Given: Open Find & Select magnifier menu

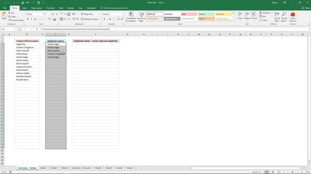Looking at the screenshot, I should tap(284, 16).
